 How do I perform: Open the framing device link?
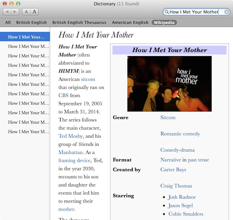(x=74, y=160)
